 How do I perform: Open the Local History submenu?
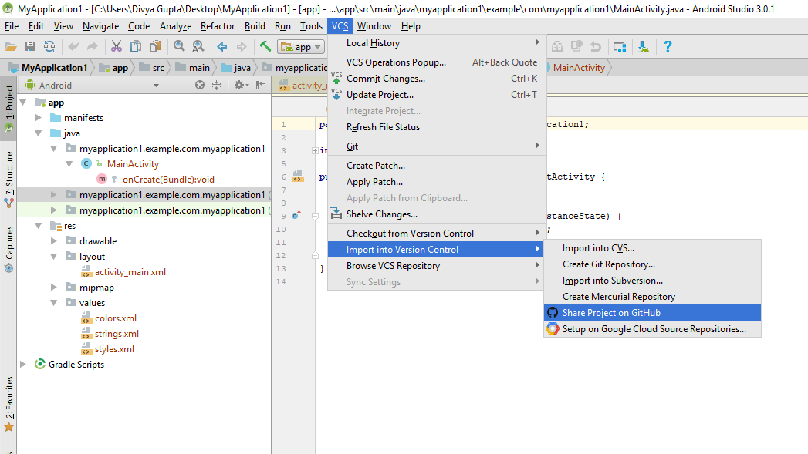[x=437, y=43]
